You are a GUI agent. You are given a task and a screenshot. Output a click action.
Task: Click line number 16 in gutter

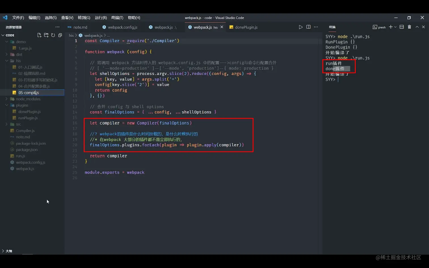point(75,123)
